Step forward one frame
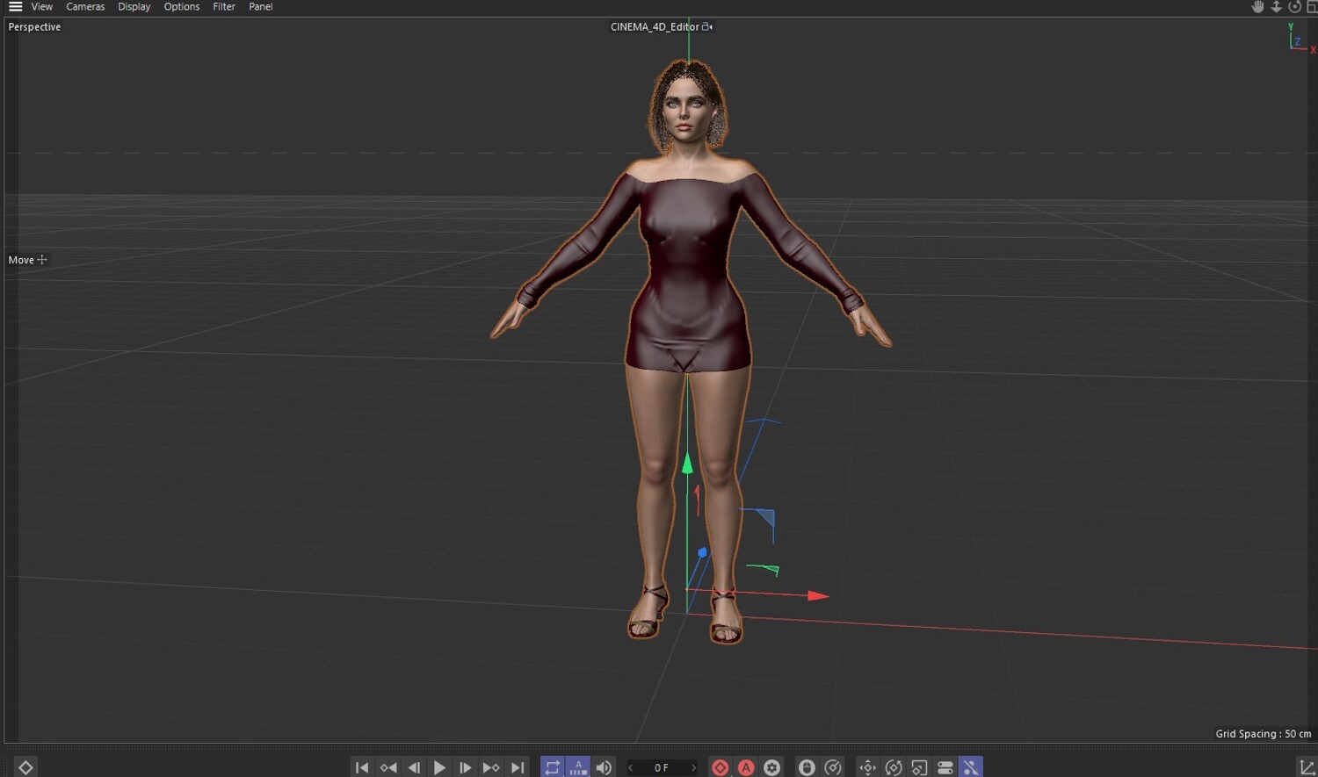This screenshot has width=1318, height=777. 466,767
